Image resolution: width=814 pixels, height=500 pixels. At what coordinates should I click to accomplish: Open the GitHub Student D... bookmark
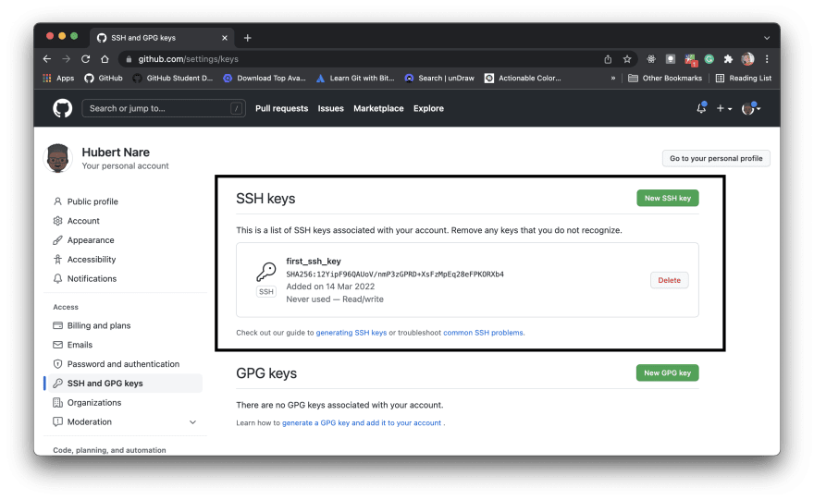[173, 79]
